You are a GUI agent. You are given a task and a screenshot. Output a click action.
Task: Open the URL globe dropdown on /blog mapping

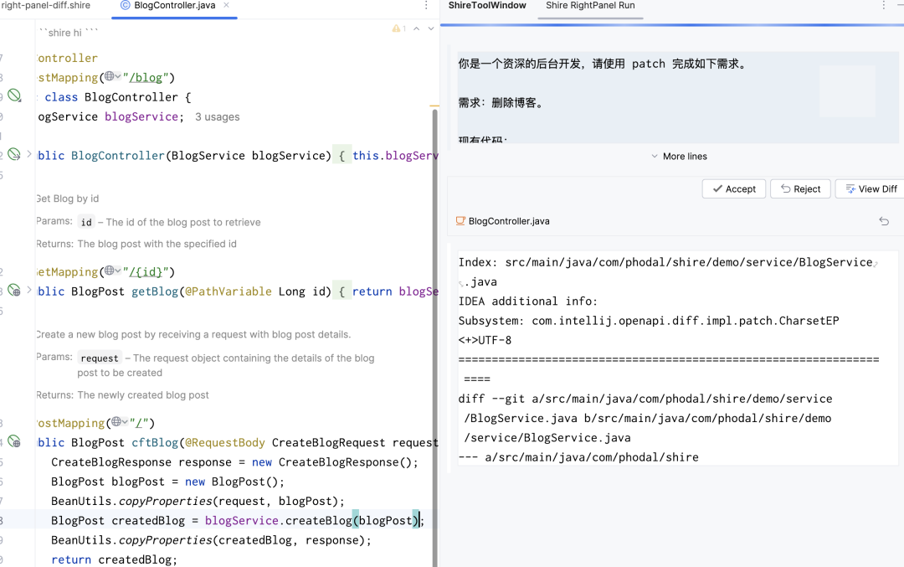[x=112, y=76]
